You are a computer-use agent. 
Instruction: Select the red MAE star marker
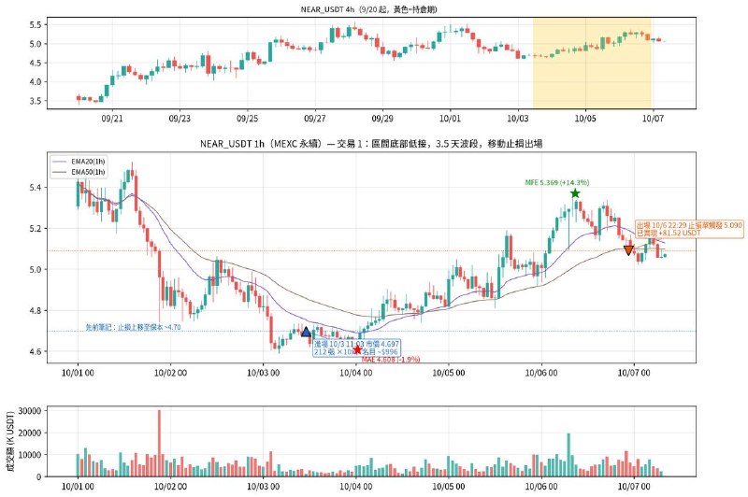point(357,349)
